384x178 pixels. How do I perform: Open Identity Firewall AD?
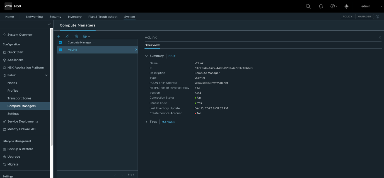point(21,129)
